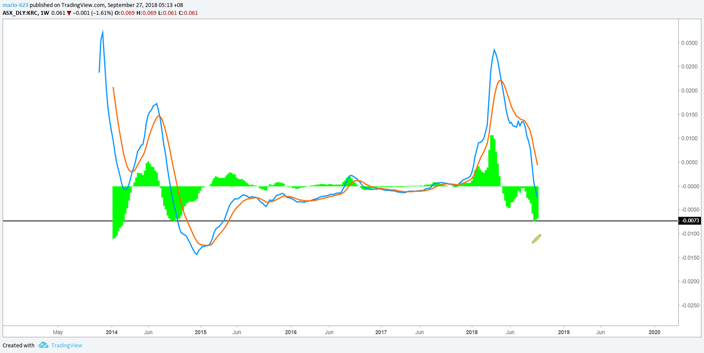The width and height of the screenshot is (704, 353).
Task: Click the 2016 label on time axis
Action: (x=291, y=332)
